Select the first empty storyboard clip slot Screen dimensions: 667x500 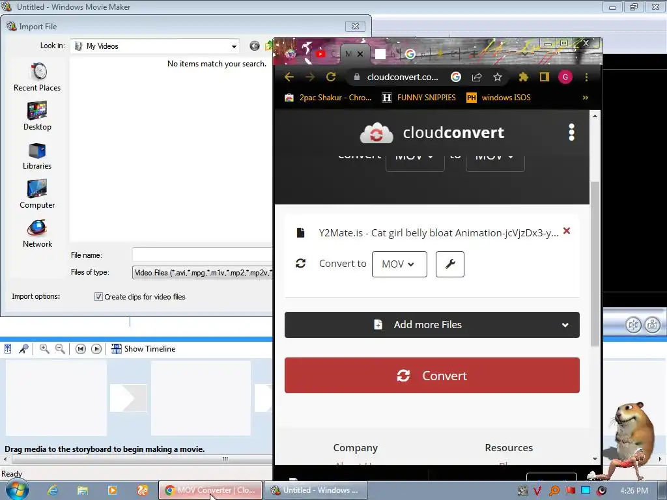(x=56, y=398)
